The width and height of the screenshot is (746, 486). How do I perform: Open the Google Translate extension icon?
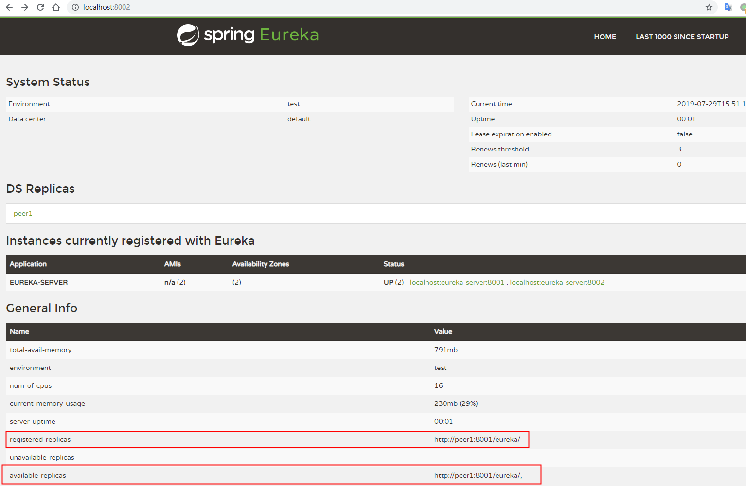(728, 7)
